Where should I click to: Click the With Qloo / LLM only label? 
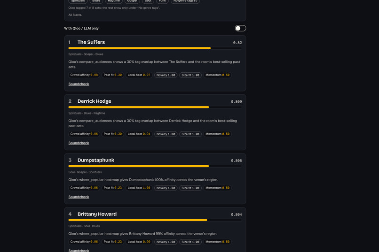(x=81, y=29)
